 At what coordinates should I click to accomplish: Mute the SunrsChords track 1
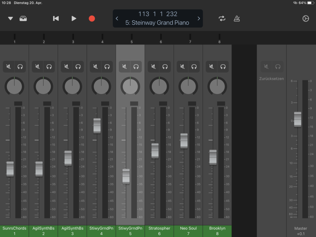coord(8,67)
